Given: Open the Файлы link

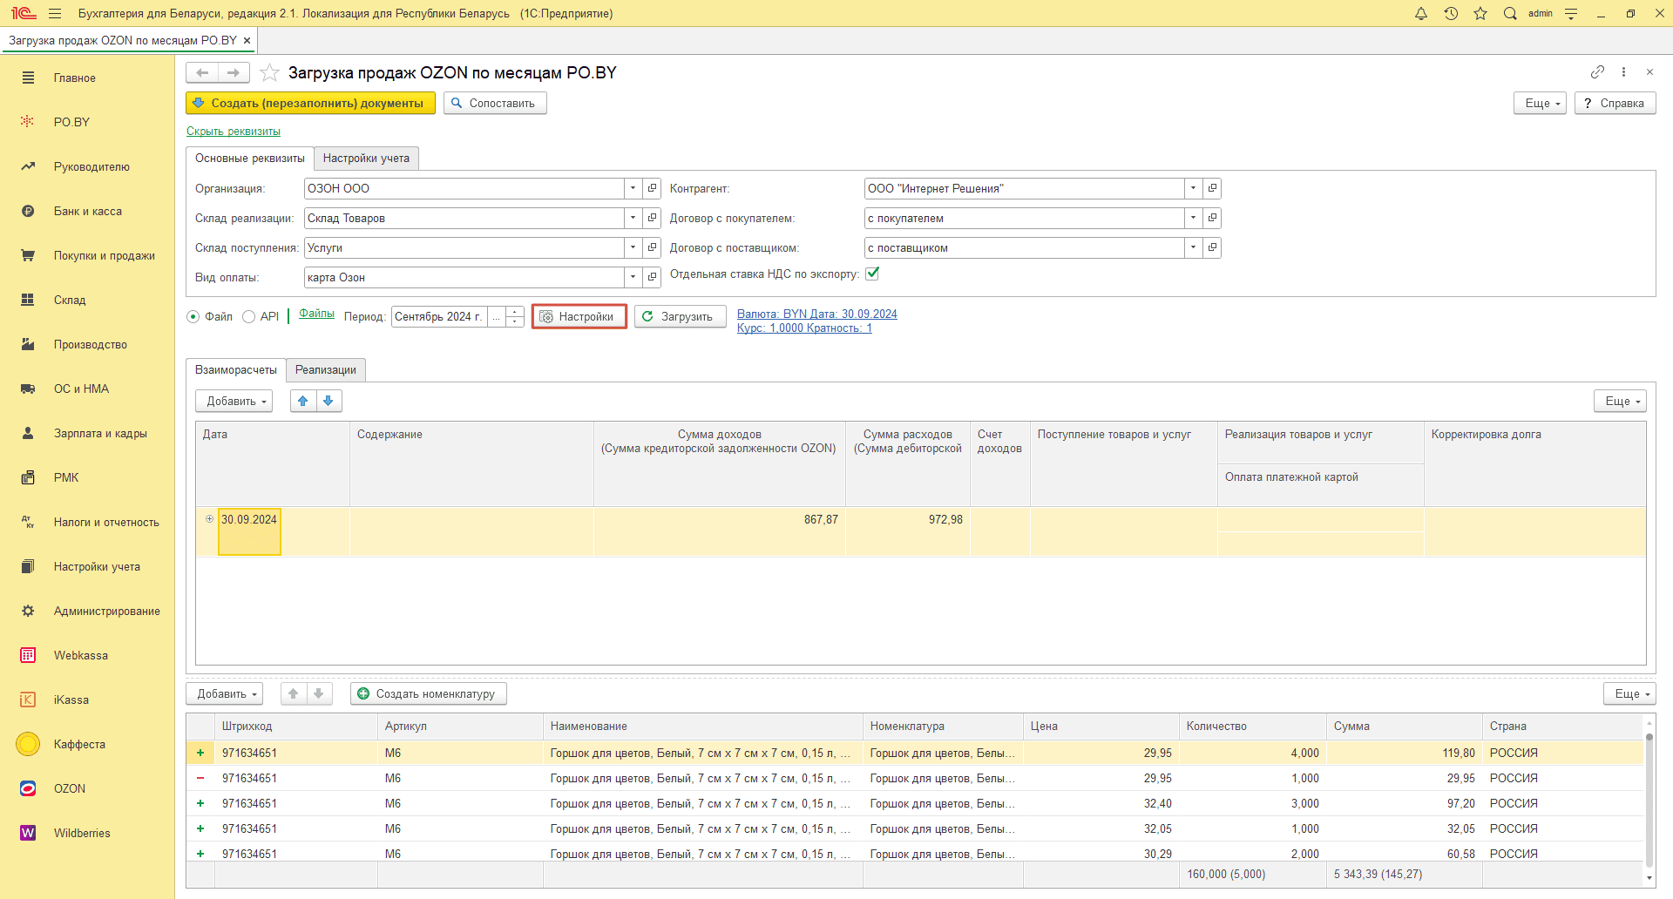Looking at the screenshot, I should click(316, 314).
